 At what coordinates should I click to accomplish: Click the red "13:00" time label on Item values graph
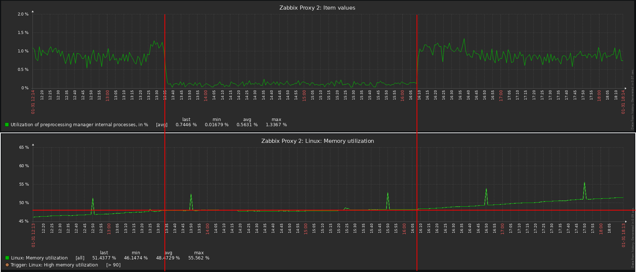coord(107,95)
